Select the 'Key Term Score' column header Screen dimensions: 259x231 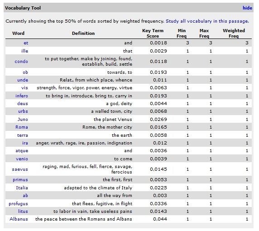153,34
